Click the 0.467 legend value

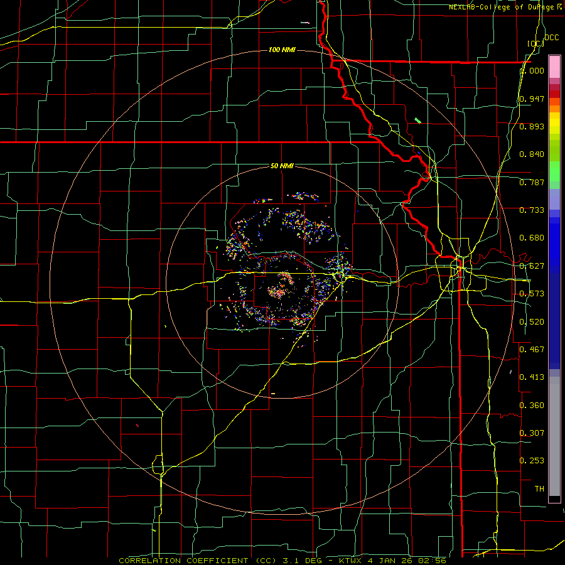532,350
